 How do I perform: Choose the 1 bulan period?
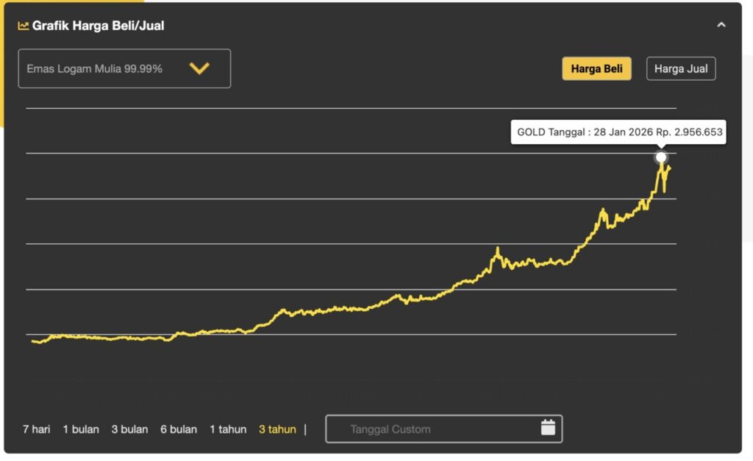tap(81, 429)
